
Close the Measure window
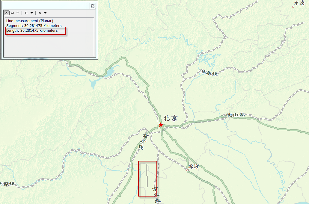tap(93, 6)
